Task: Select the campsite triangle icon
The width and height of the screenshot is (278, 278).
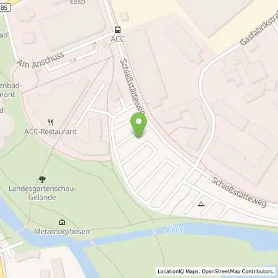Action: tap(201, 204)
